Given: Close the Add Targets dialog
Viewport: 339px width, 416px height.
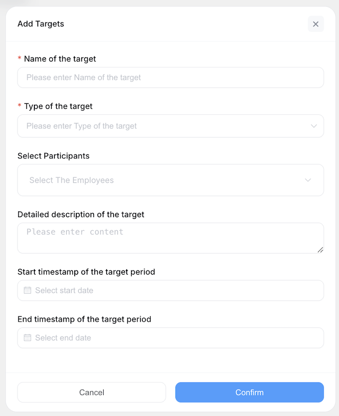Looking at the screenshot, I should click(x=316, y=24).
